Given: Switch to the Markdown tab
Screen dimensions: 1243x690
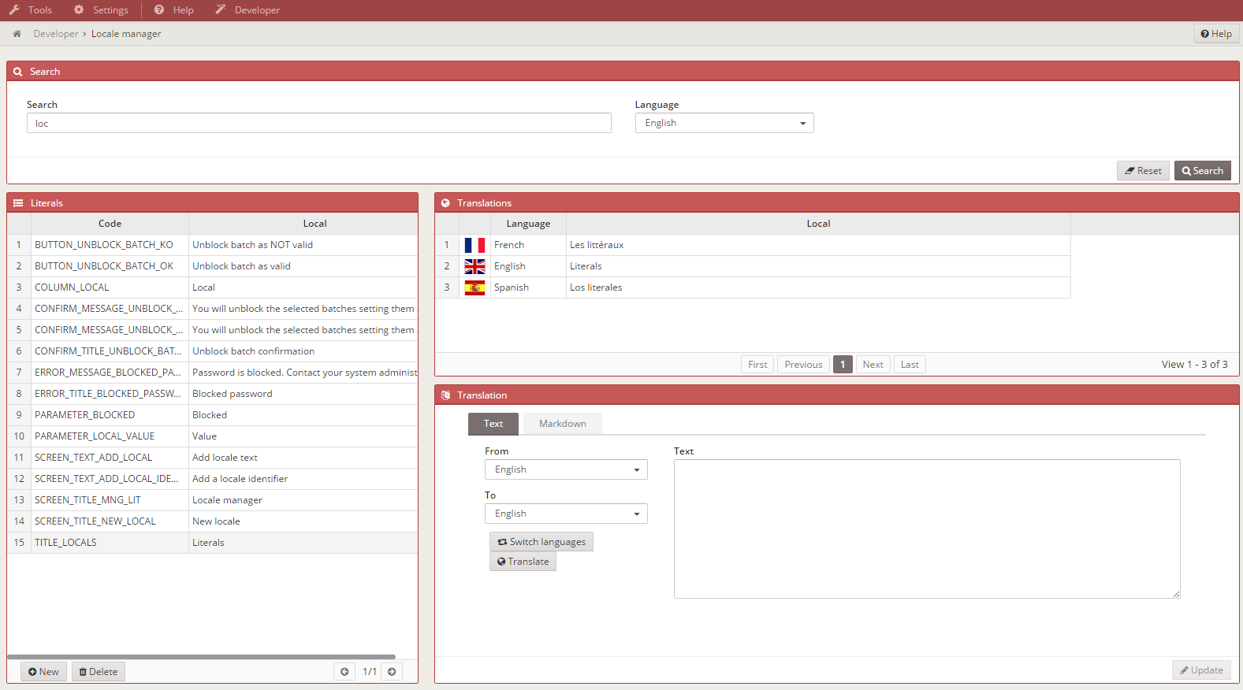Looking at the screenshot, I should 563,424.
